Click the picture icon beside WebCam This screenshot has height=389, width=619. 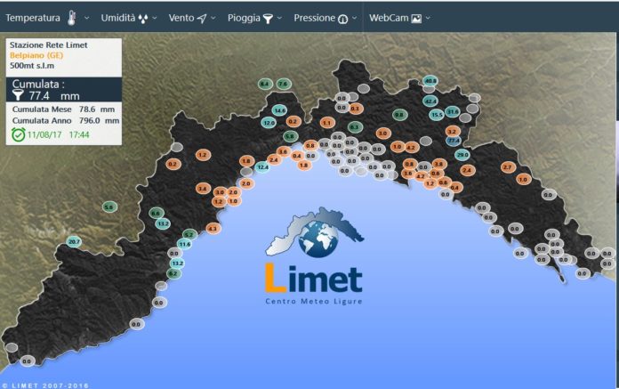pyautogui.click(x=416, y=18)
